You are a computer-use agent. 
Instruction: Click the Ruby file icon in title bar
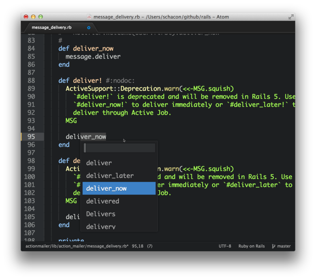click(89, 17)
